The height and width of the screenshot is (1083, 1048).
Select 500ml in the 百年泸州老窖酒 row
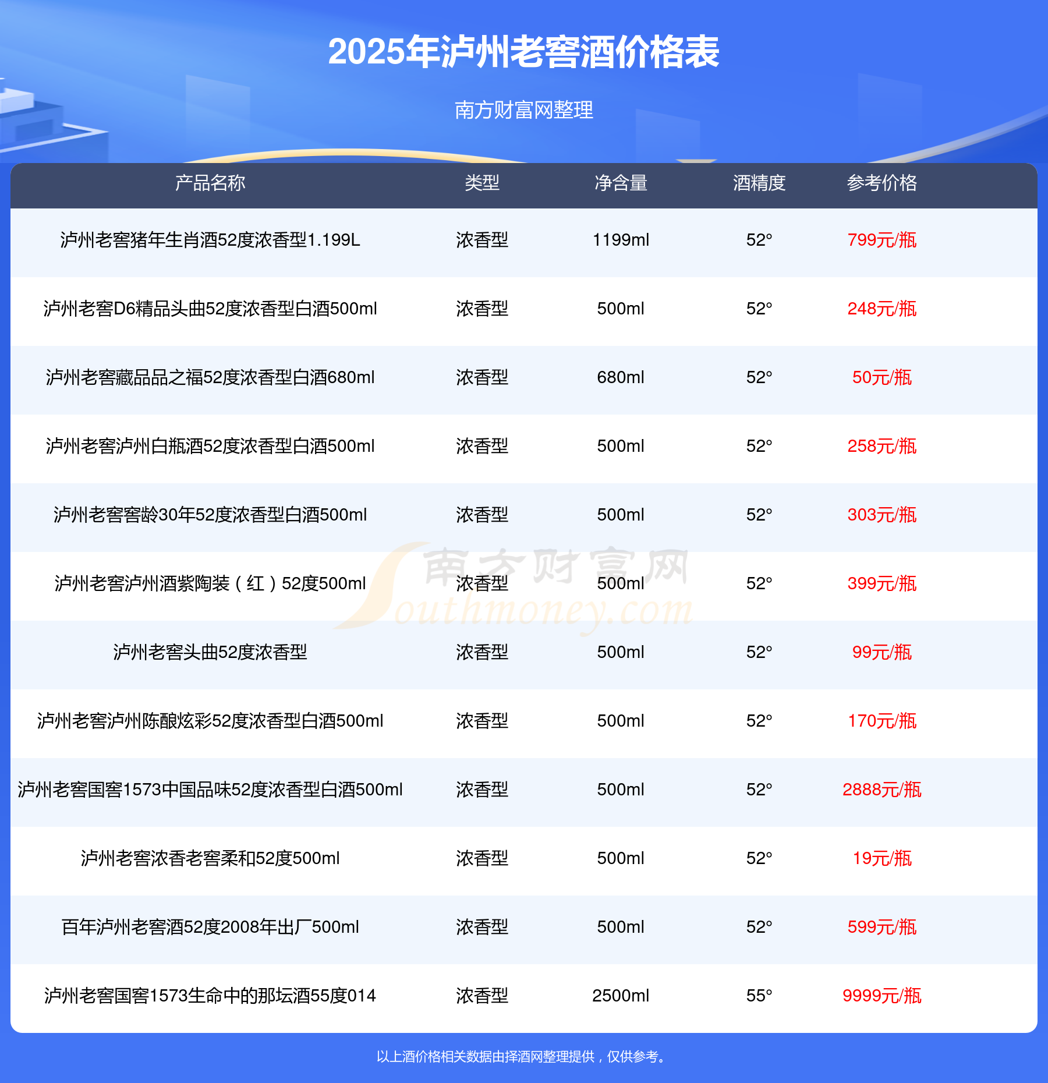coord(621,927)
